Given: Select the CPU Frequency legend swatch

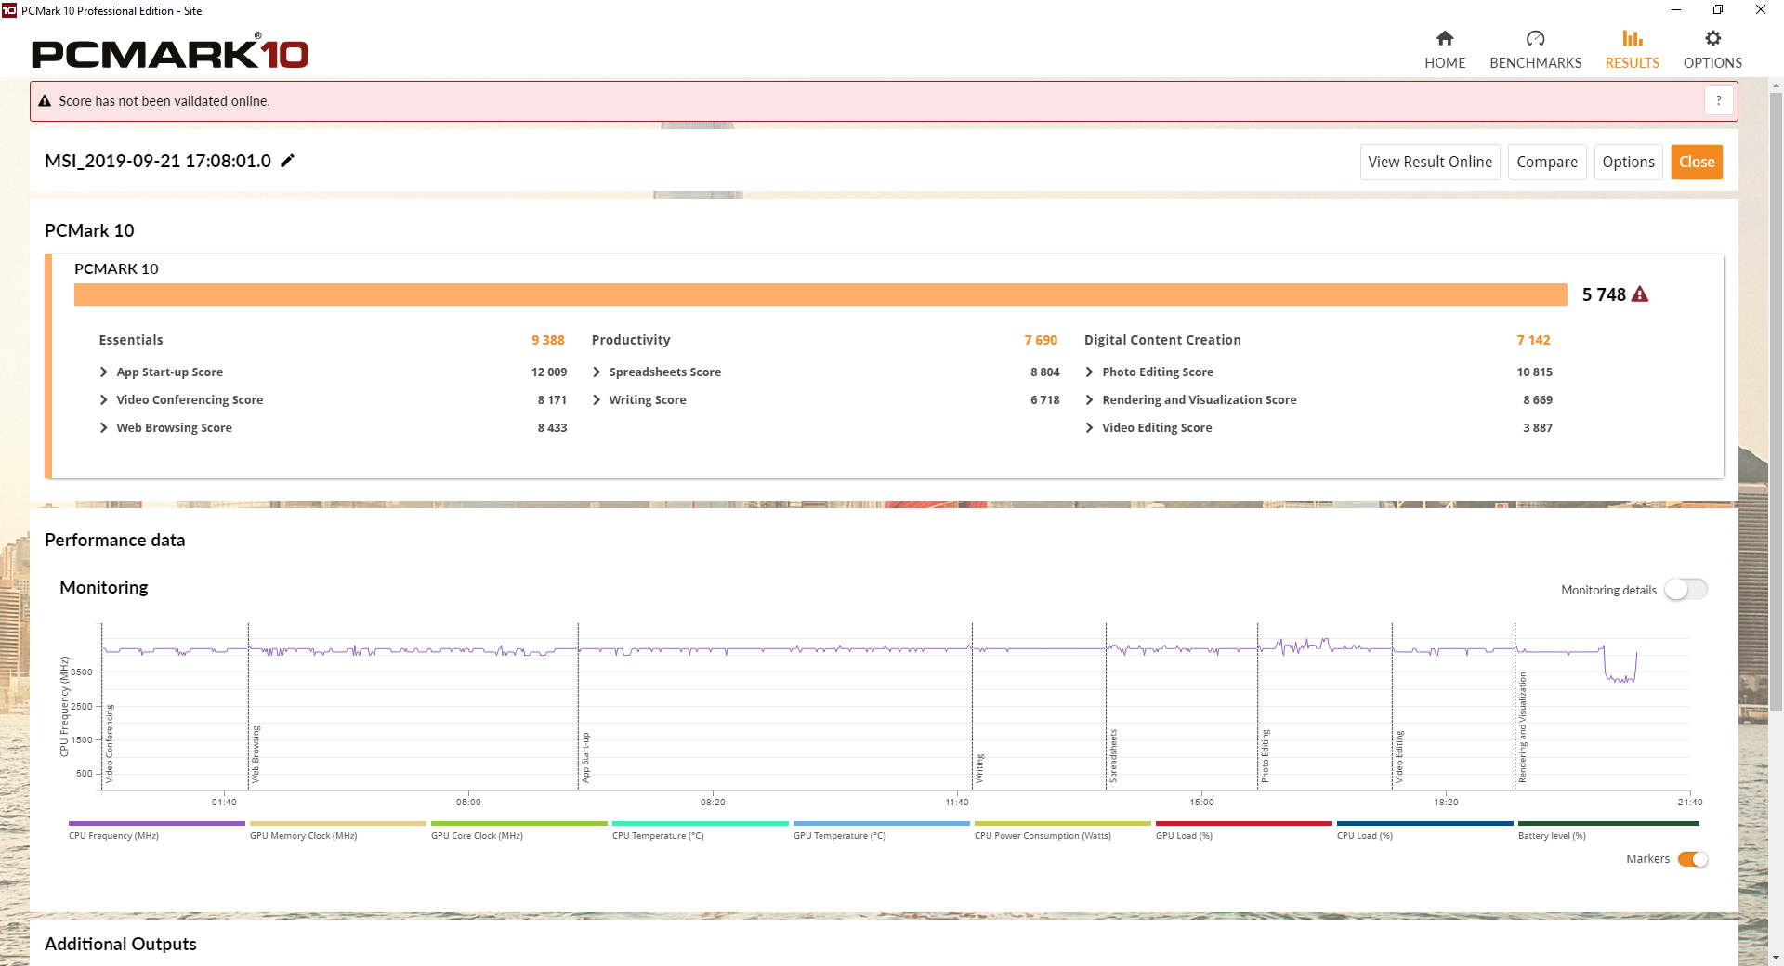Looking at the screenshot, I should 157,823.
